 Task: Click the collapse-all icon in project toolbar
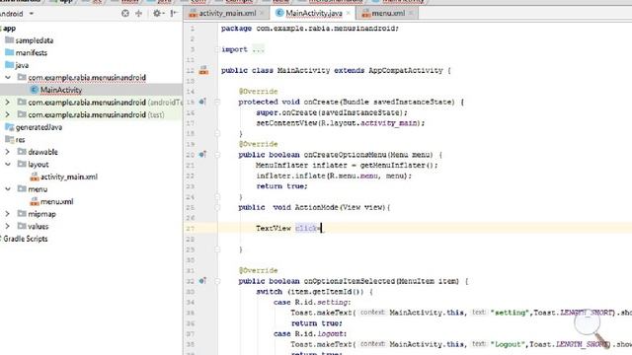138,13
